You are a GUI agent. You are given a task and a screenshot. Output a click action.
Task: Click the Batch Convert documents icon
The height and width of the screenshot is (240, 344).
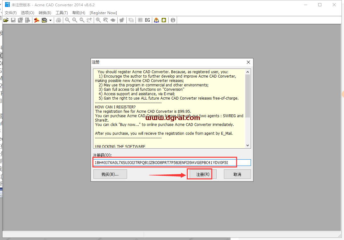click(44, 20)
